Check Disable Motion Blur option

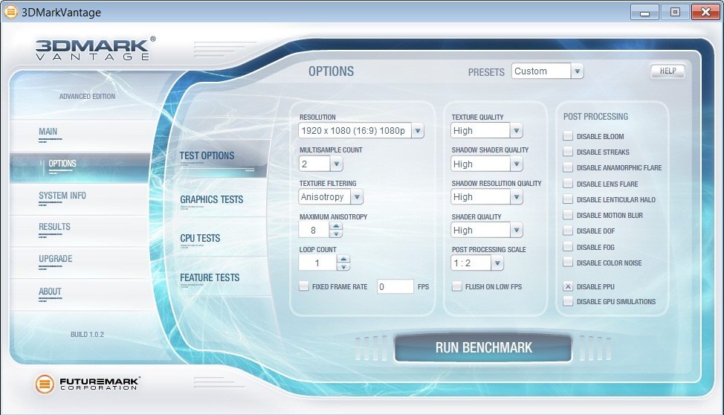[x=568, y=216]
